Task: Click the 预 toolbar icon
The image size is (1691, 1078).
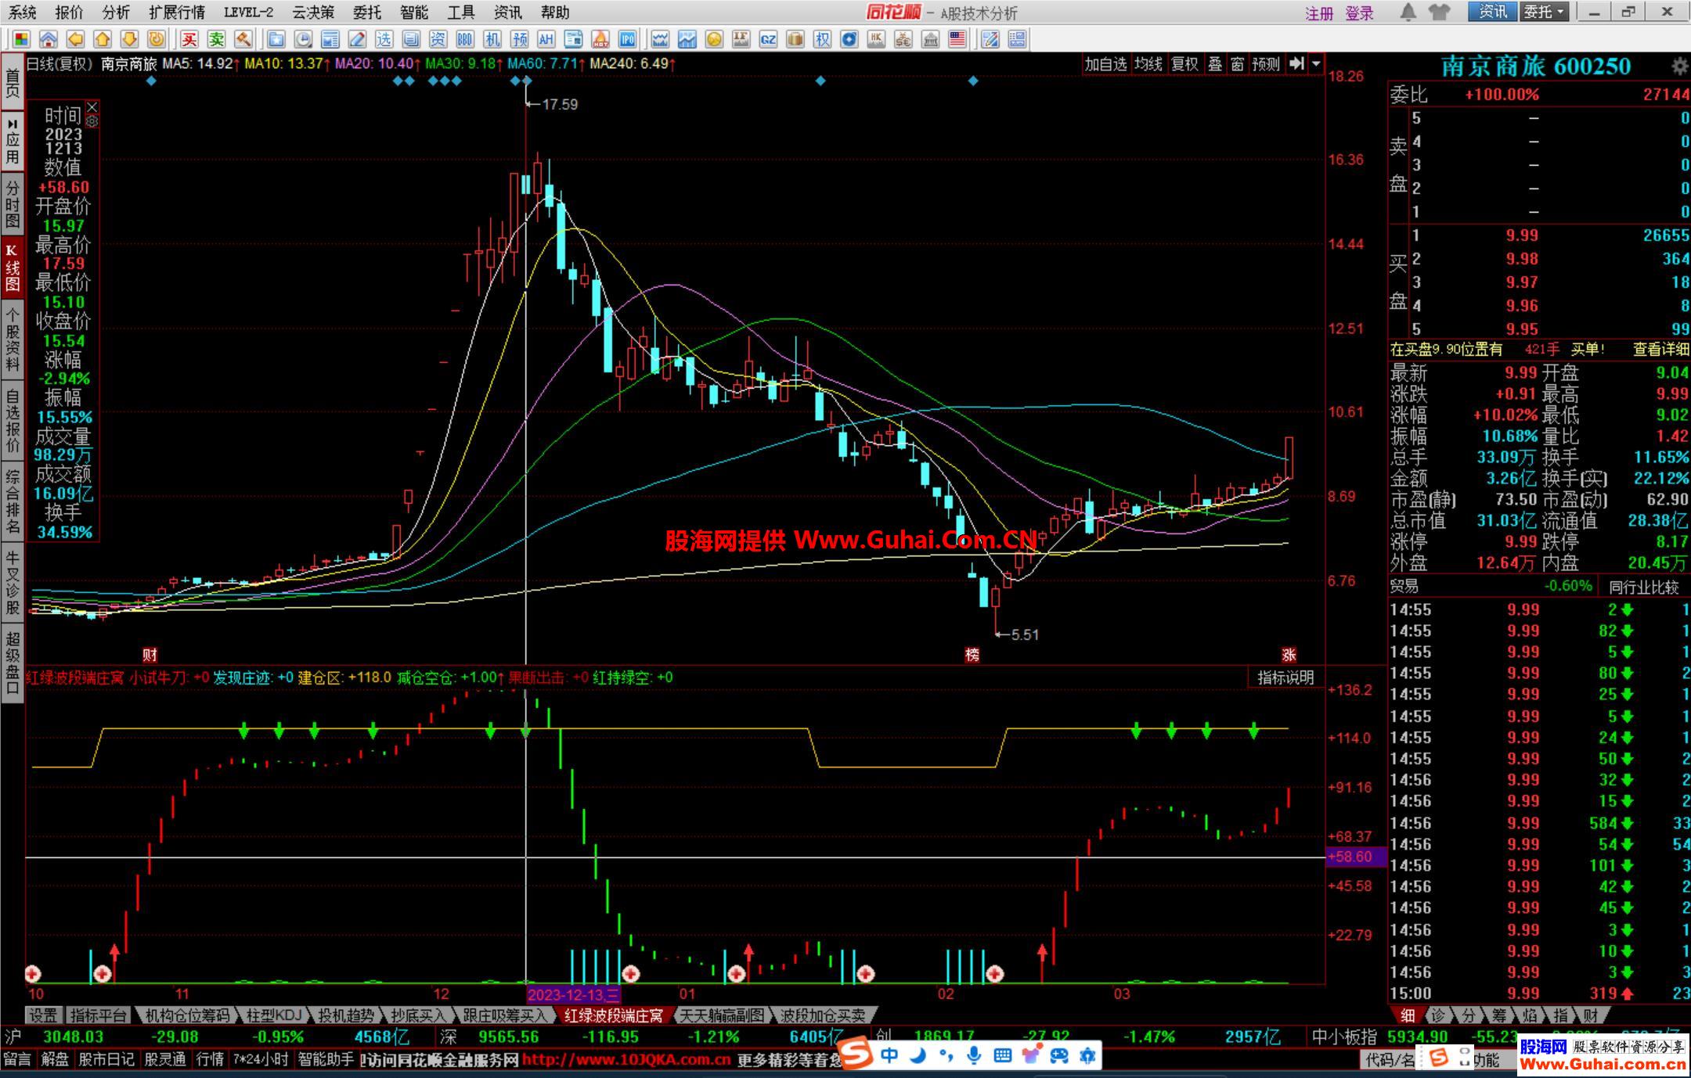Action: tap(519, 39)
